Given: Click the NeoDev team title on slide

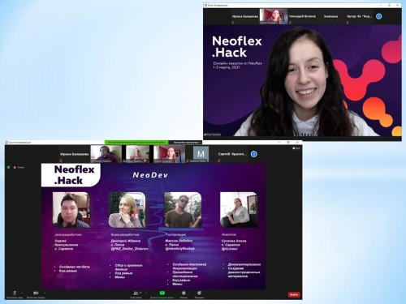Looking at the screenshot, I should (150, 175).
